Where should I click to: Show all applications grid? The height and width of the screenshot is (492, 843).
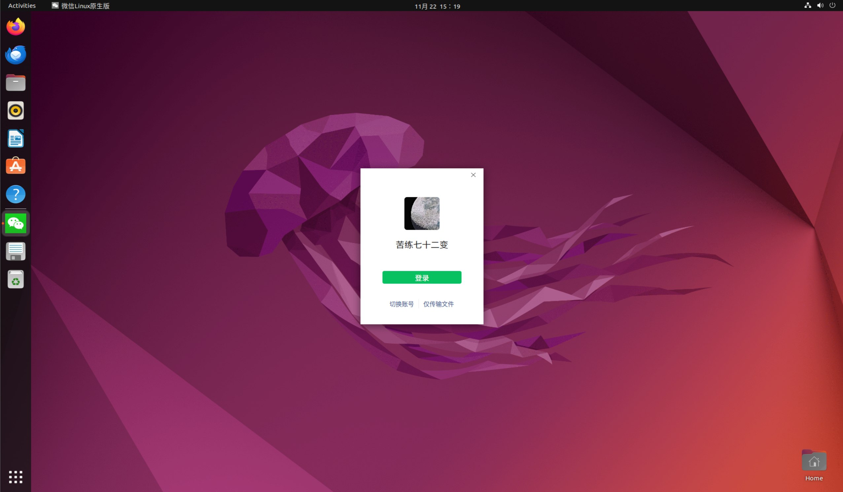(x=16, y=477)
